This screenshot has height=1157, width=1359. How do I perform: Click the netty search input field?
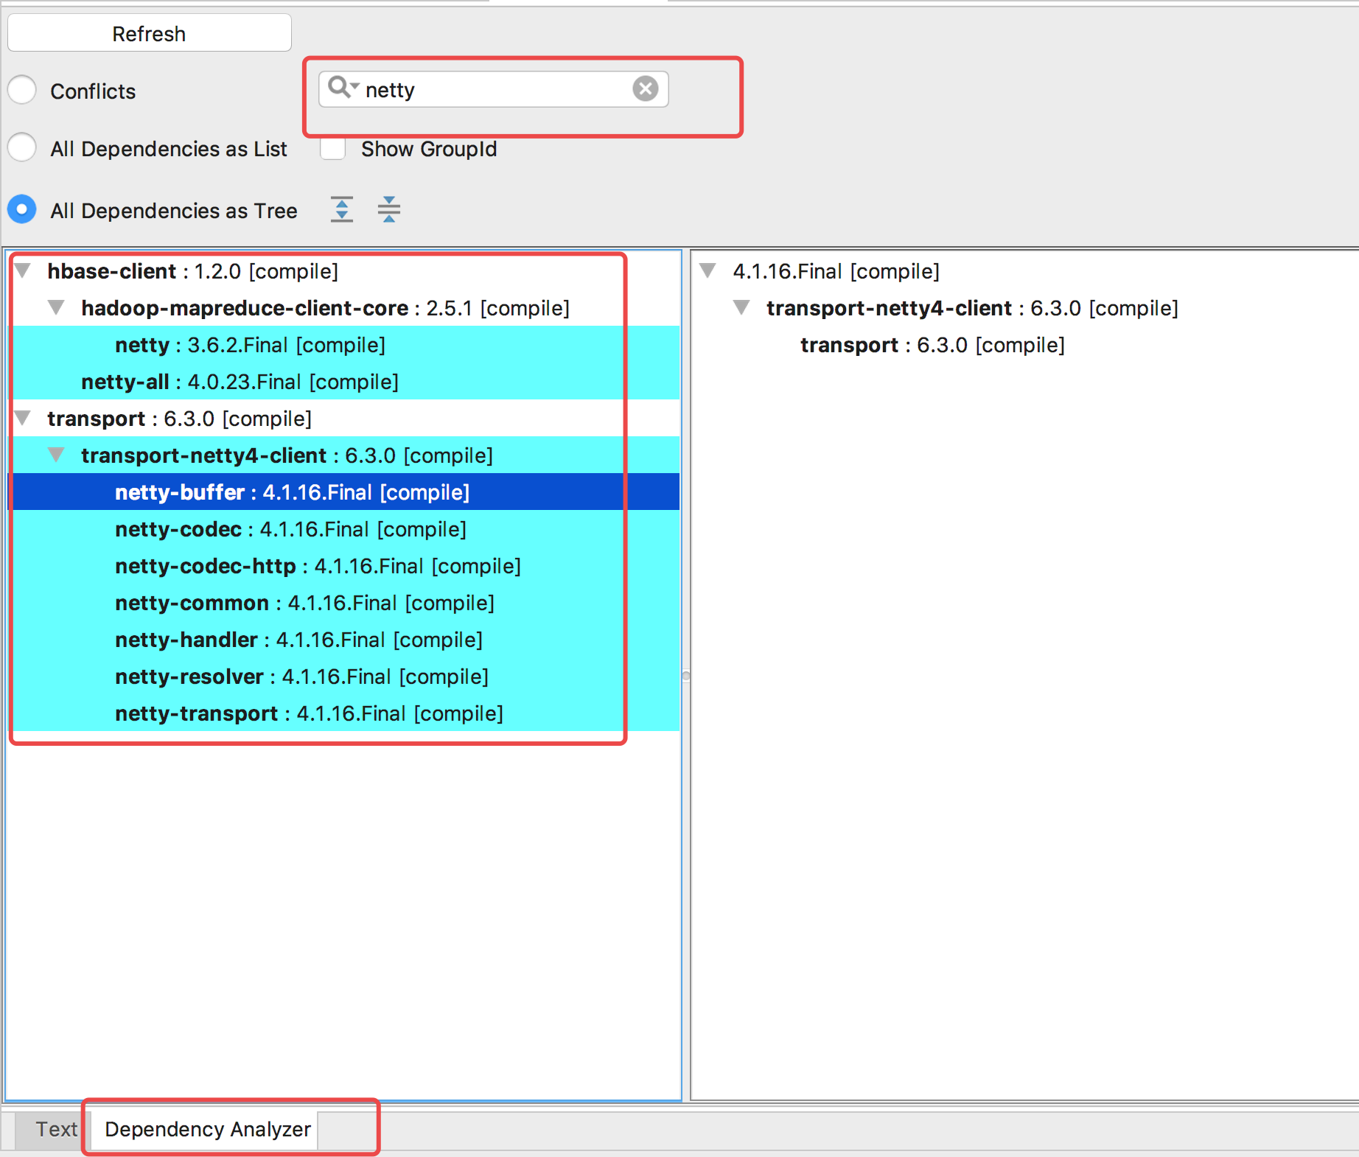[494, 89]
